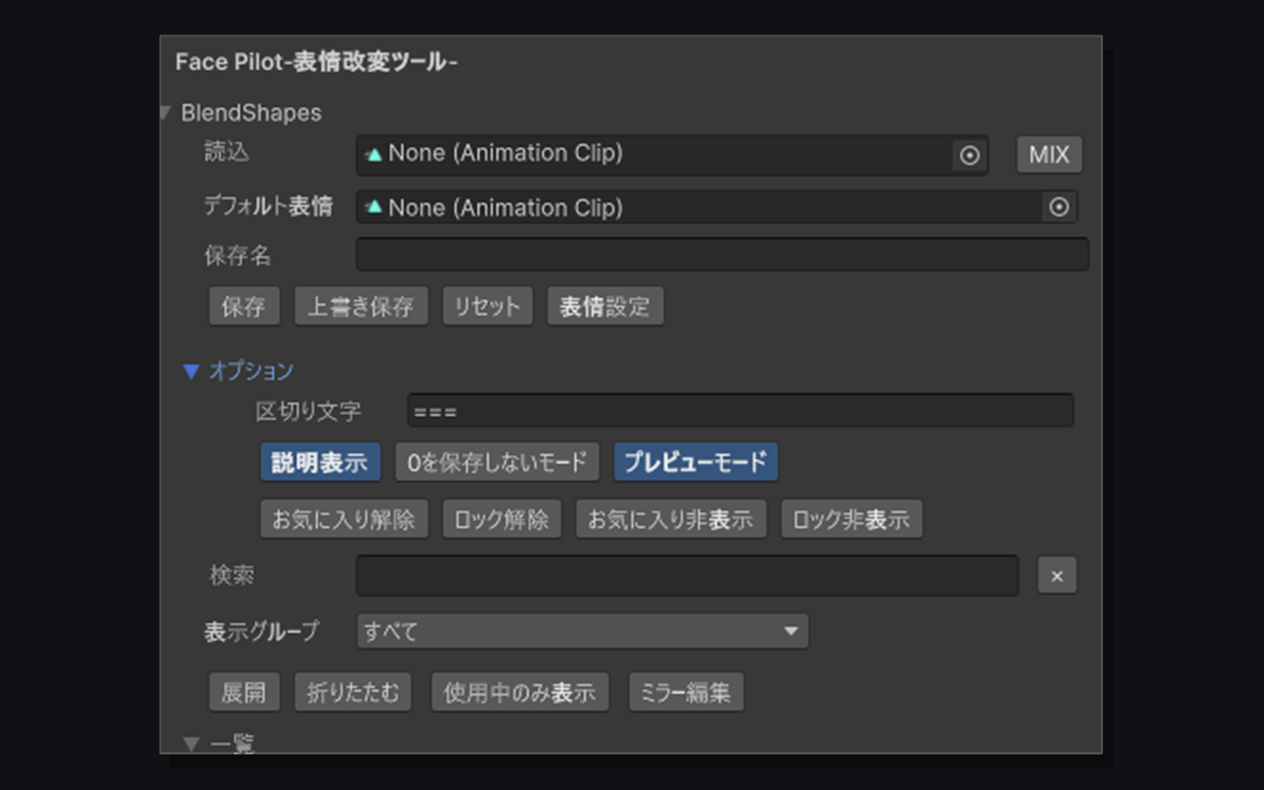Focus the 検索 search field
The width and height of the screenshot is (1264, 790).
pyautogui.click(x=687, y=576)
